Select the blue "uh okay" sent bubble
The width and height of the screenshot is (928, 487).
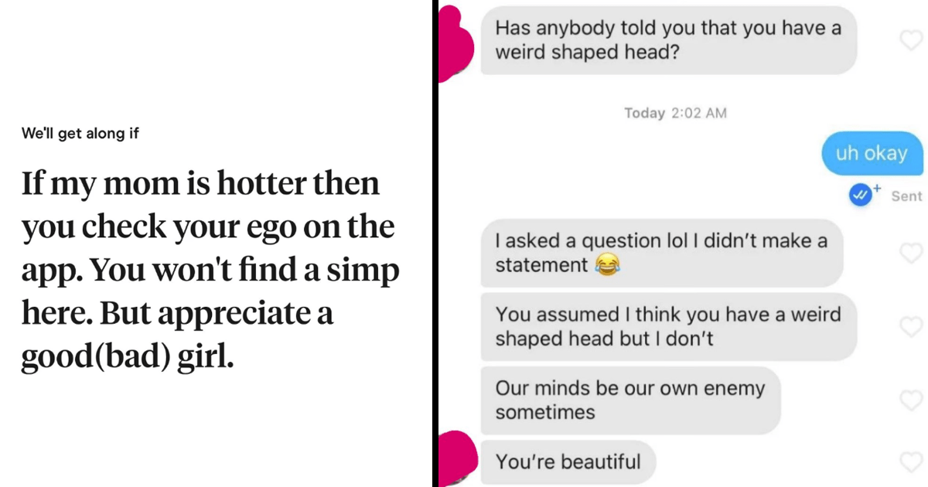coord(869,153)
